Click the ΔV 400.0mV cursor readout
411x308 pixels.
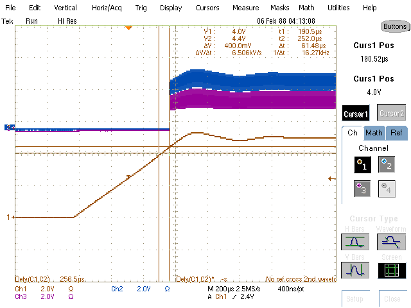click(227, 46)
